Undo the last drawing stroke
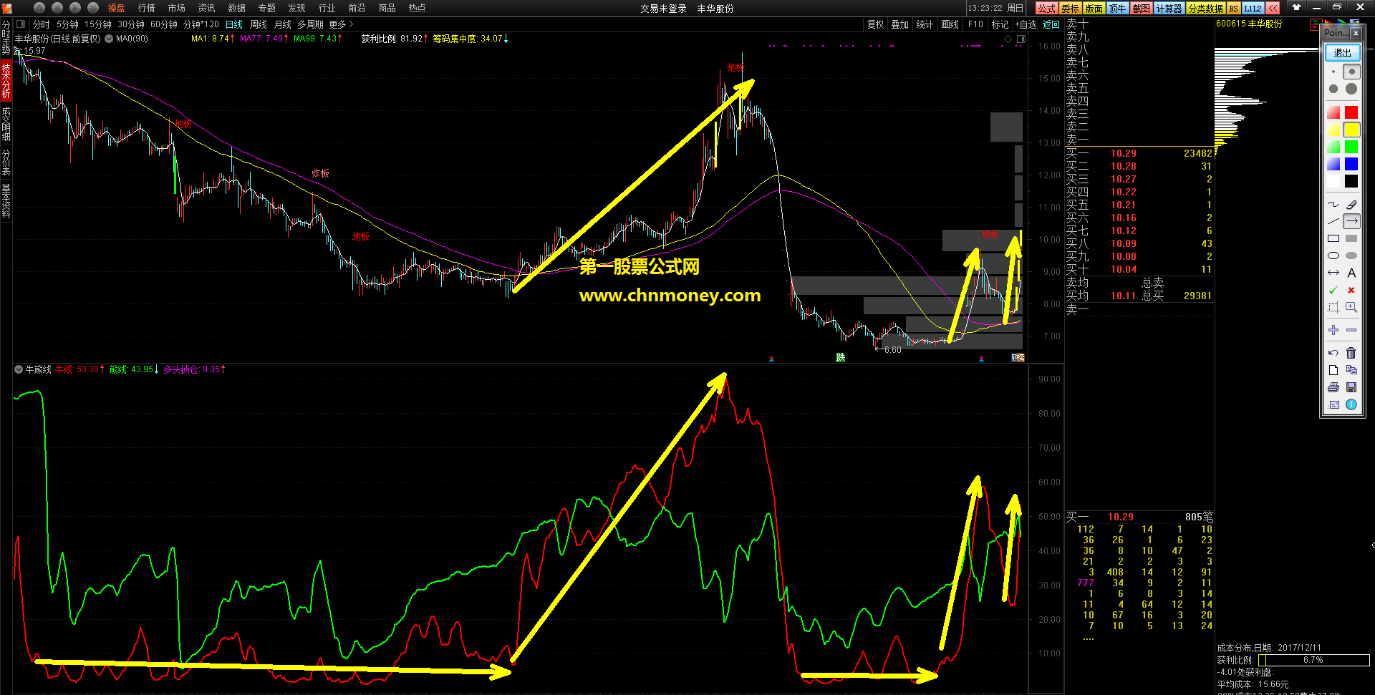Image resolution: width=1375 pixels, height=695 pixels. [x=1333, y=353]
